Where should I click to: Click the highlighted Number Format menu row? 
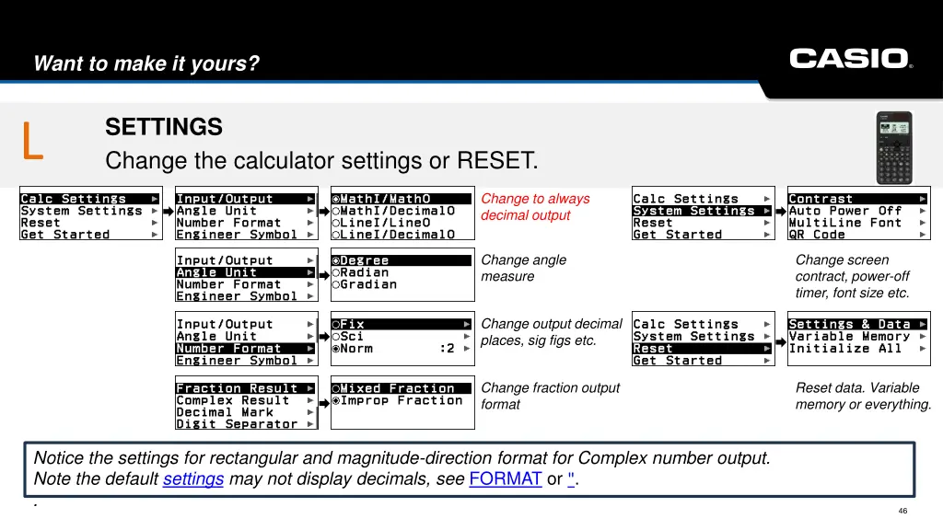click(246, 349)
